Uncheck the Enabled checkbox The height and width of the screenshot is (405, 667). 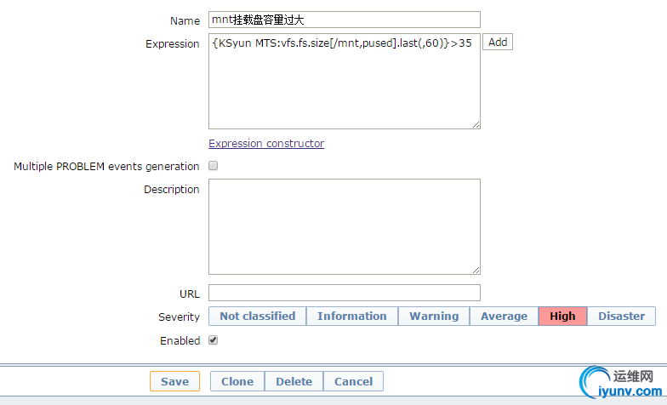point(214,340)
